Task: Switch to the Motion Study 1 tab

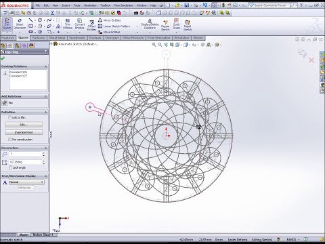Action: tap(43, 235)
